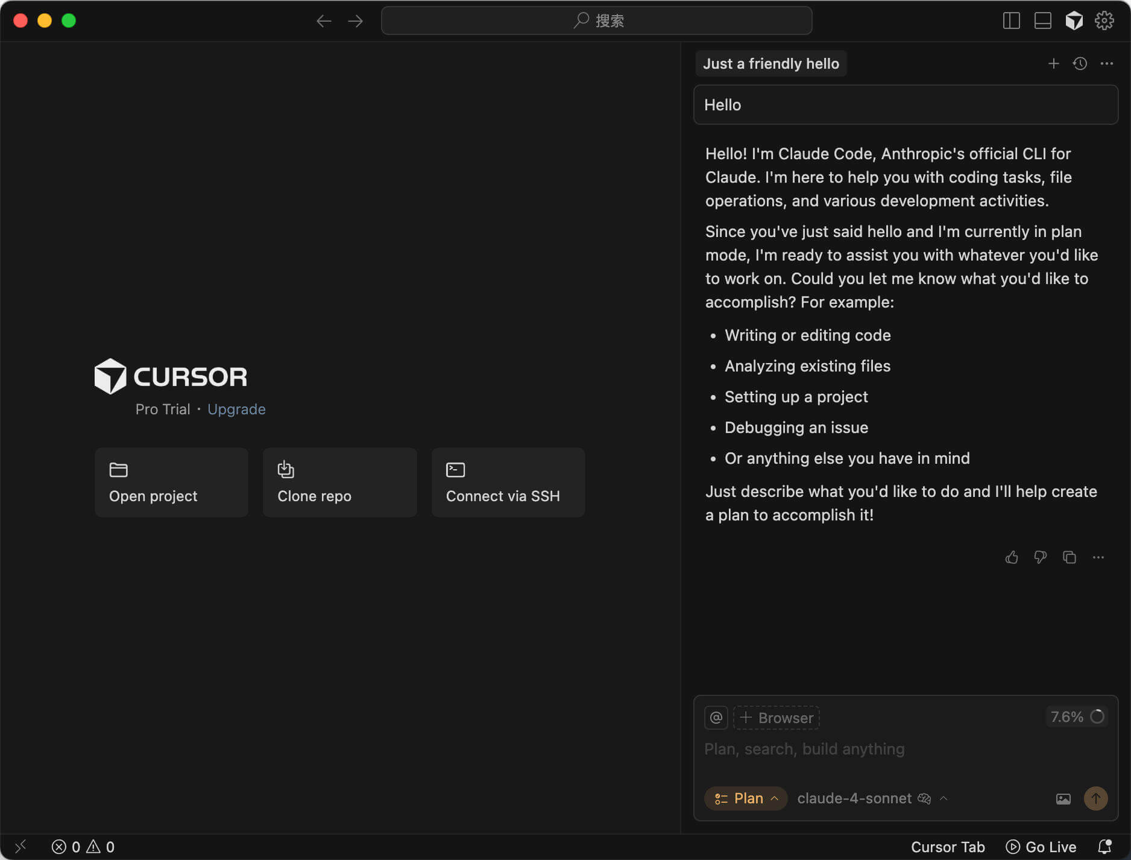Send the message with the arrow icon
1131x860 pixels.
point(1095,798)
